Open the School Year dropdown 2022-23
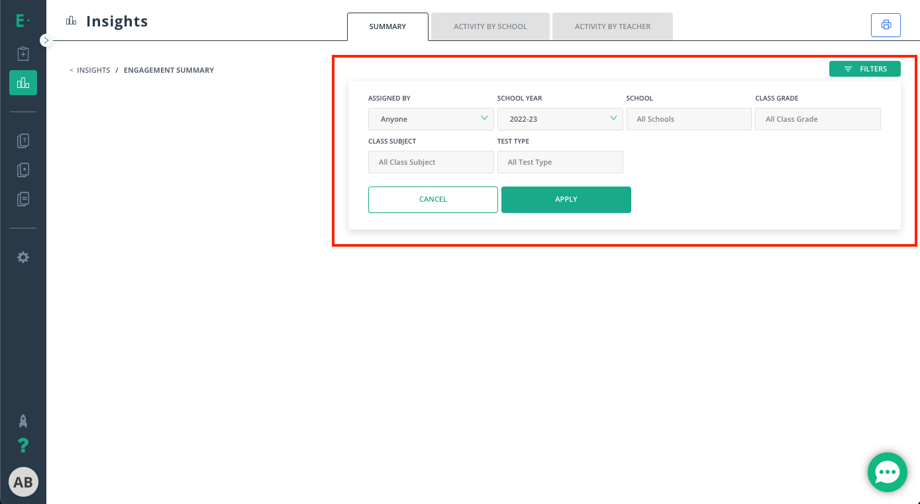The image size is (920, 504). [x=560, y=119]
